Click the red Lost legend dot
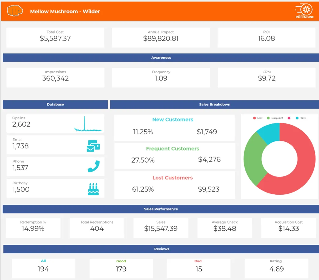319x280 pixels. tap(254, 118)
